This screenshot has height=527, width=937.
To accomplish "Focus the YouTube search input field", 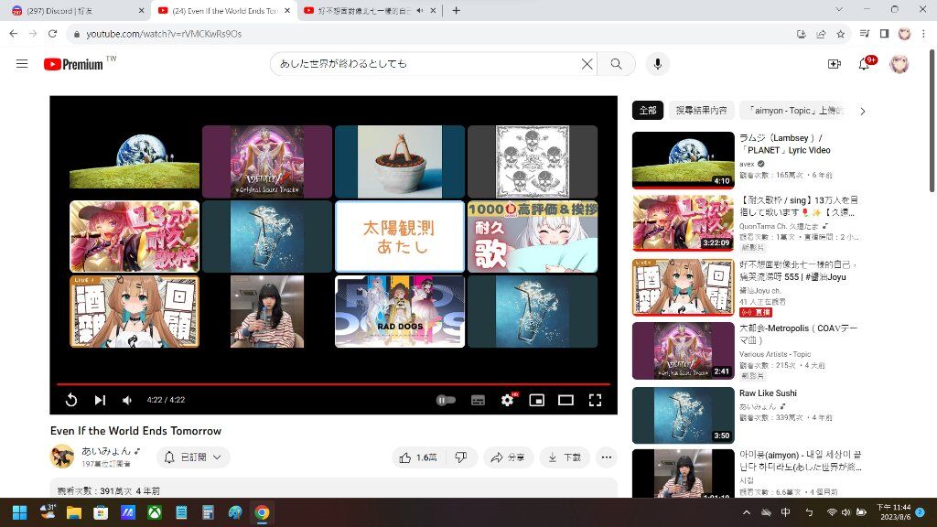I will (428, 64).
